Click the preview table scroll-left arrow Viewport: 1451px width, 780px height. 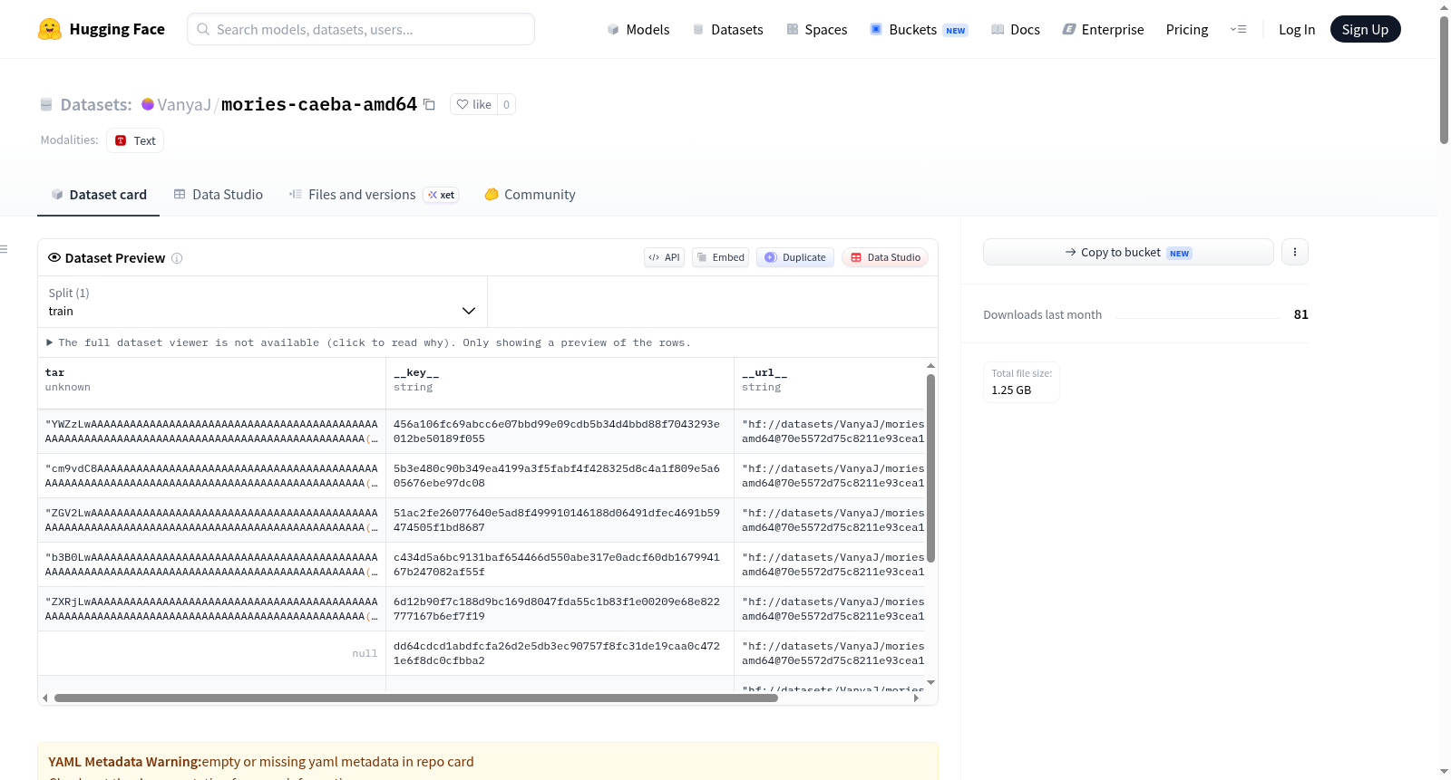(x=44, y=698)
